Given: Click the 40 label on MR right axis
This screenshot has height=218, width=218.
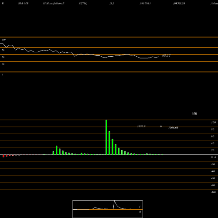Looking at the screenshot, I should point(213,143).
